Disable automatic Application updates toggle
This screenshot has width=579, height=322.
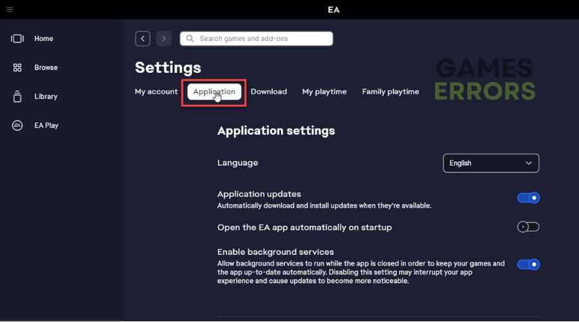pos(528,198)
